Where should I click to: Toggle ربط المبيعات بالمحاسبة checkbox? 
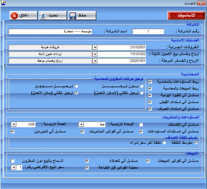[x=150, y=88]
